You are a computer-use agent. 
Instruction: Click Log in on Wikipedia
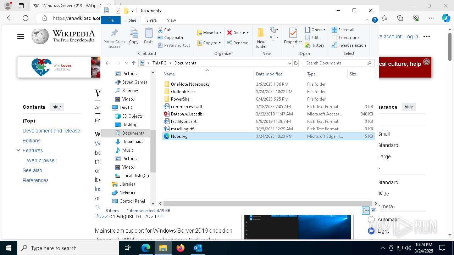411,36
